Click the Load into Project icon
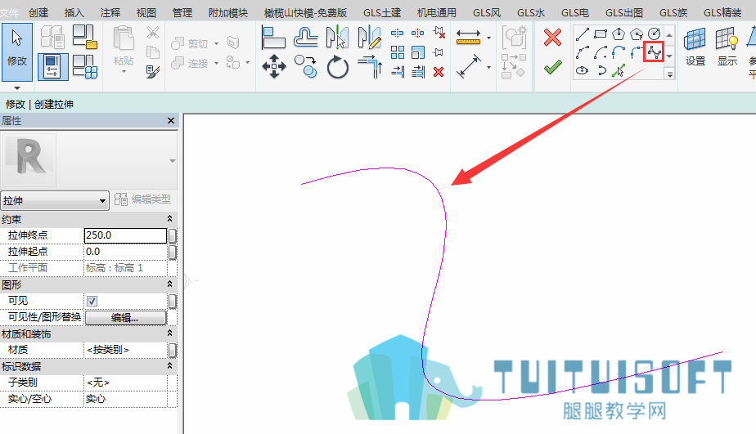The image size is (756, 434). coord(84,37)
